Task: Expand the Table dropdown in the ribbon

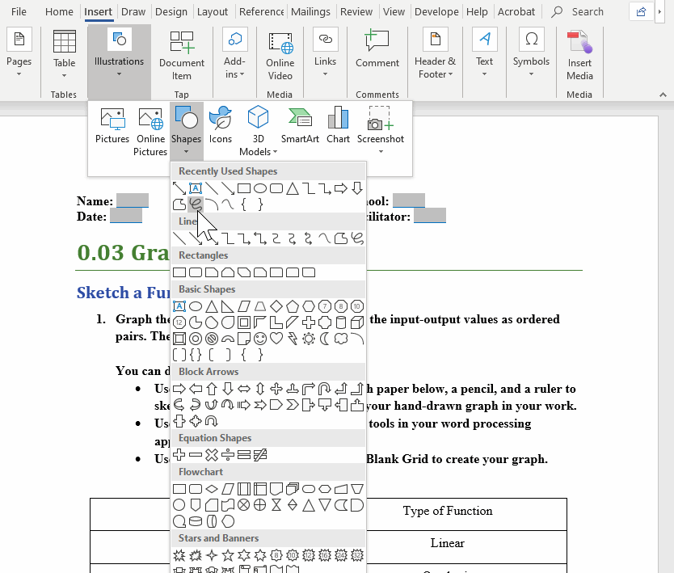Action: (64, 74)
